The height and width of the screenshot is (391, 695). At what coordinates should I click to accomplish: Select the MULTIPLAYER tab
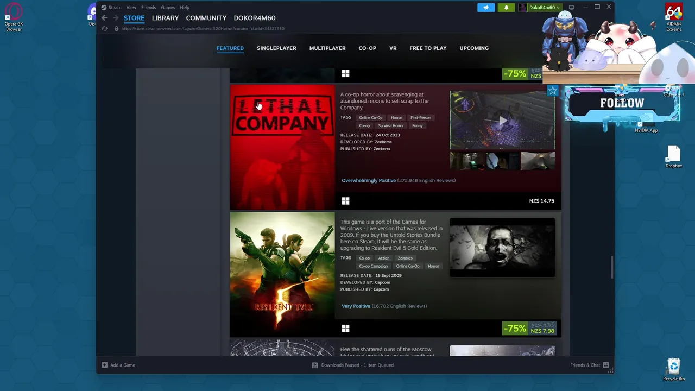(x=327, y=48)
